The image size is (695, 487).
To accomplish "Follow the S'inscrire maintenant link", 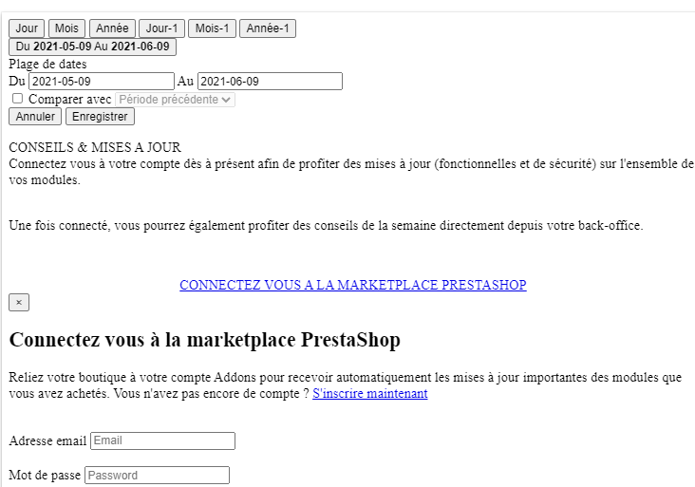I will pyautogui.click(x=370, y=394).
